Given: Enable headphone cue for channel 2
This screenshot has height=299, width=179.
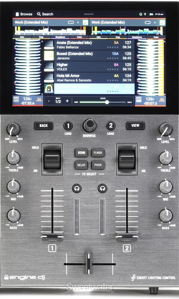Looking at the screenshot, I should point(102,189).
